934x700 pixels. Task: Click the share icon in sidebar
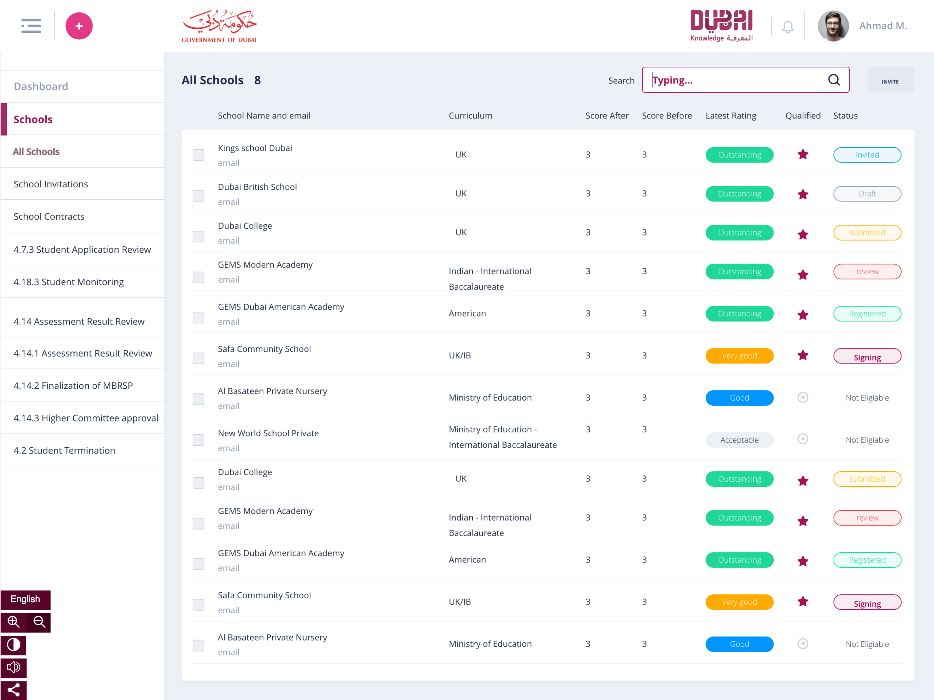click(x=13, y=690)
